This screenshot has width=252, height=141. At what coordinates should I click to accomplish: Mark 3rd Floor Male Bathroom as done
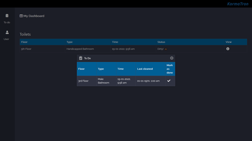click(169, 81)
